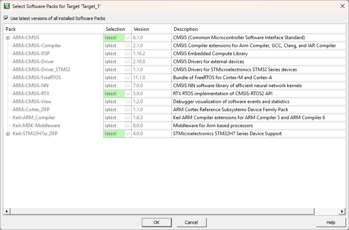Select the ARM::CMSIS-View pack
Screen dimensions: 349x230
coord(32,102)
